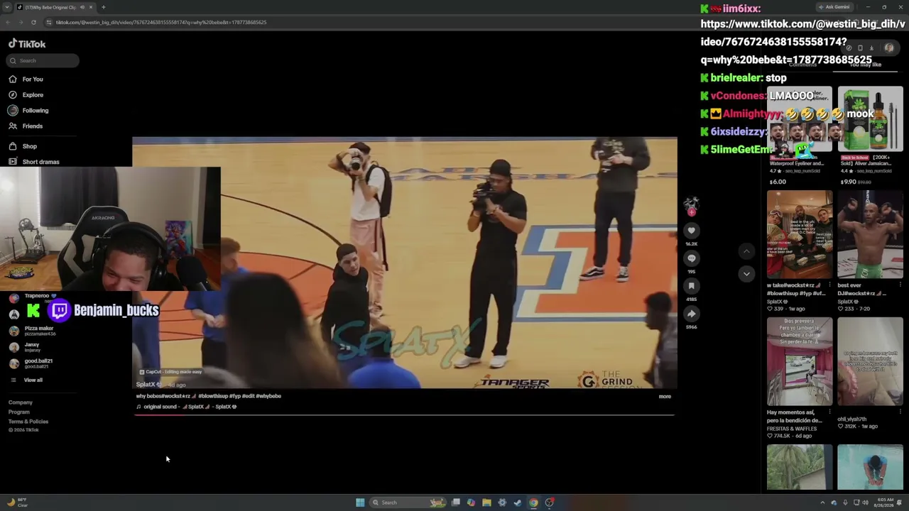909x511 pixels.
Task: Open the video comments bubble icon
Action: coord(691,258)
